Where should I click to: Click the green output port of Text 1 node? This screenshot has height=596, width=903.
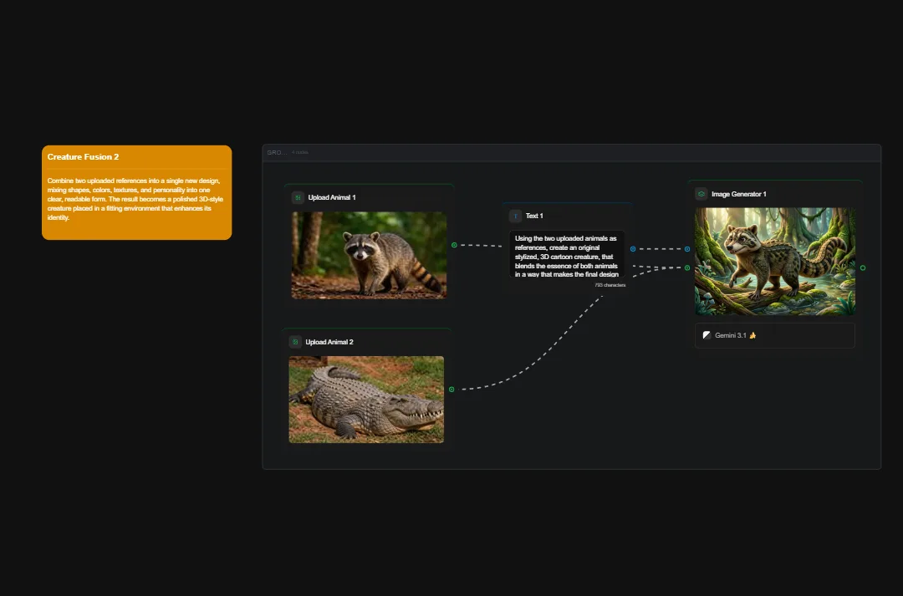point(633,249)
